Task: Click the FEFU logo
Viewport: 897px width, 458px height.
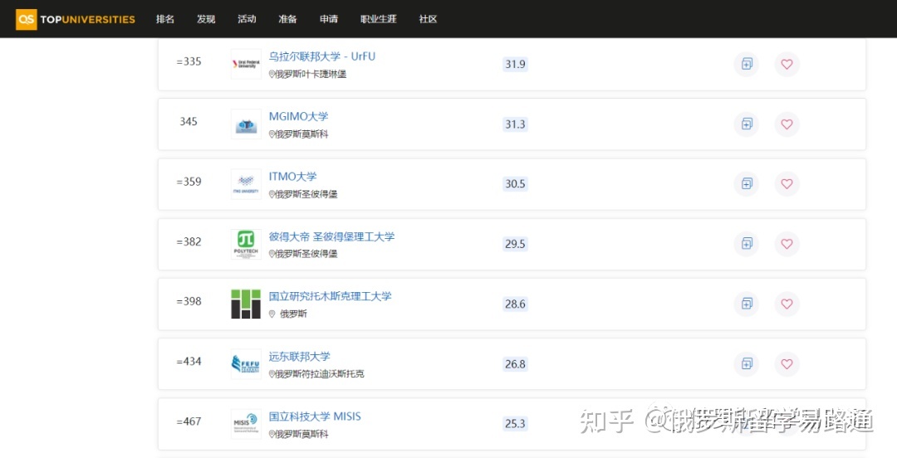Action: (x=246, y=364)
